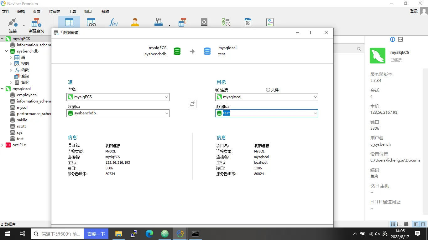Open the 工具 menu
This screenshot has width=428, height=240.
coord(72,11)
